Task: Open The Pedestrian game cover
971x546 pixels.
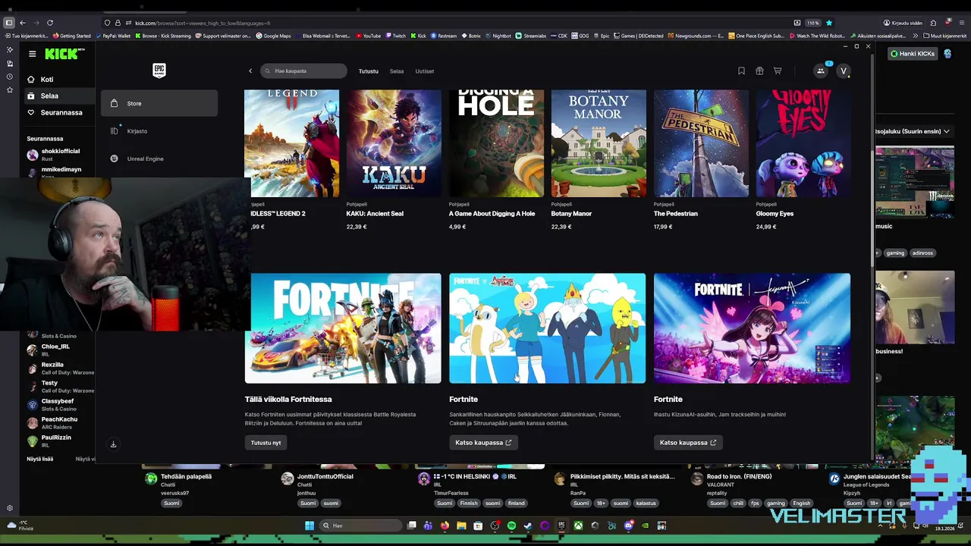Action: pyautogui.click(x=701, y=143)
